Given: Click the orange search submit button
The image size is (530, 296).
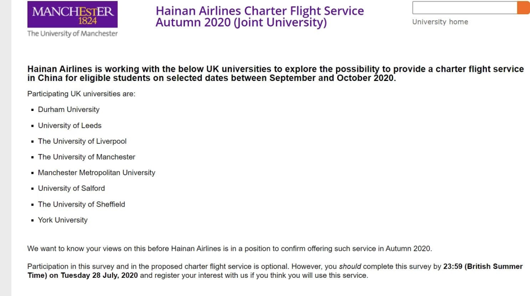Looking at the screenshot, I should pos(523,7).
